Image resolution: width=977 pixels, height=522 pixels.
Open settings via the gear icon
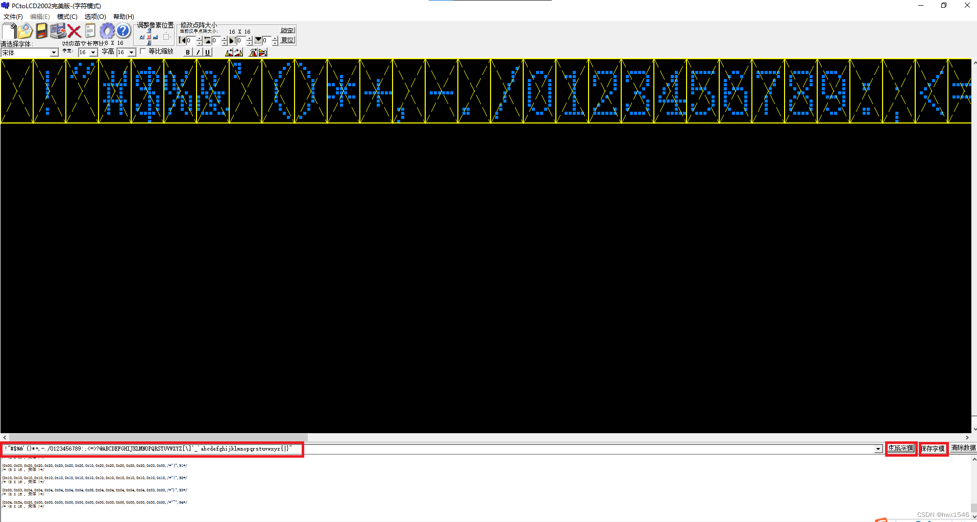pyautogui.click(x=107, y=31)
